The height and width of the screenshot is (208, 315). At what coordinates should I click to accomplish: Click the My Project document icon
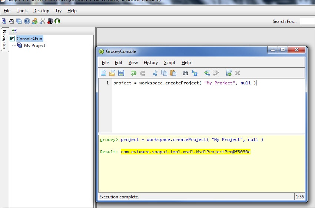[x=20, y=45]
